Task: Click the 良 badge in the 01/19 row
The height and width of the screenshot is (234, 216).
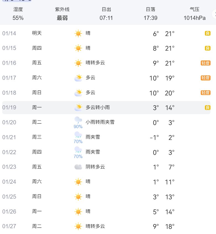Action: (x=207, y=107)
